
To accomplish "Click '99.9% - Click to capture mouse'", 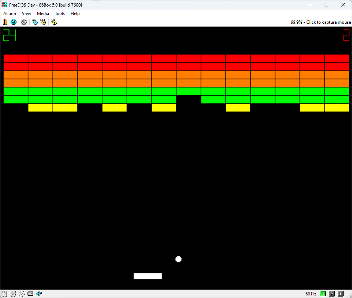I will point(321,22).
